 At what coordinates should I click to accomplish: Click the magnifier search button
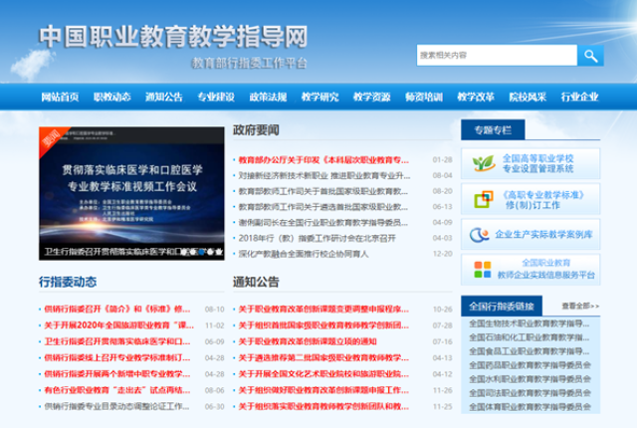(591, 56)
